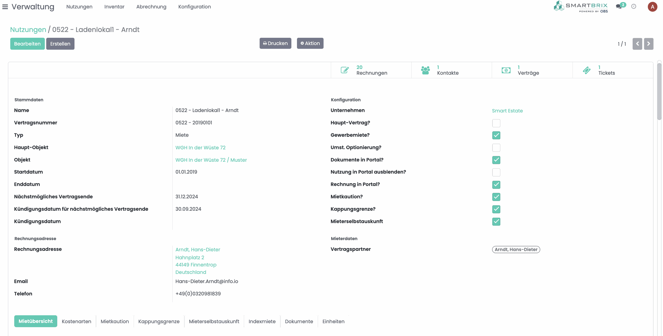Open 1 Verträge stat button
663x336 pixels.
[532, 70]
